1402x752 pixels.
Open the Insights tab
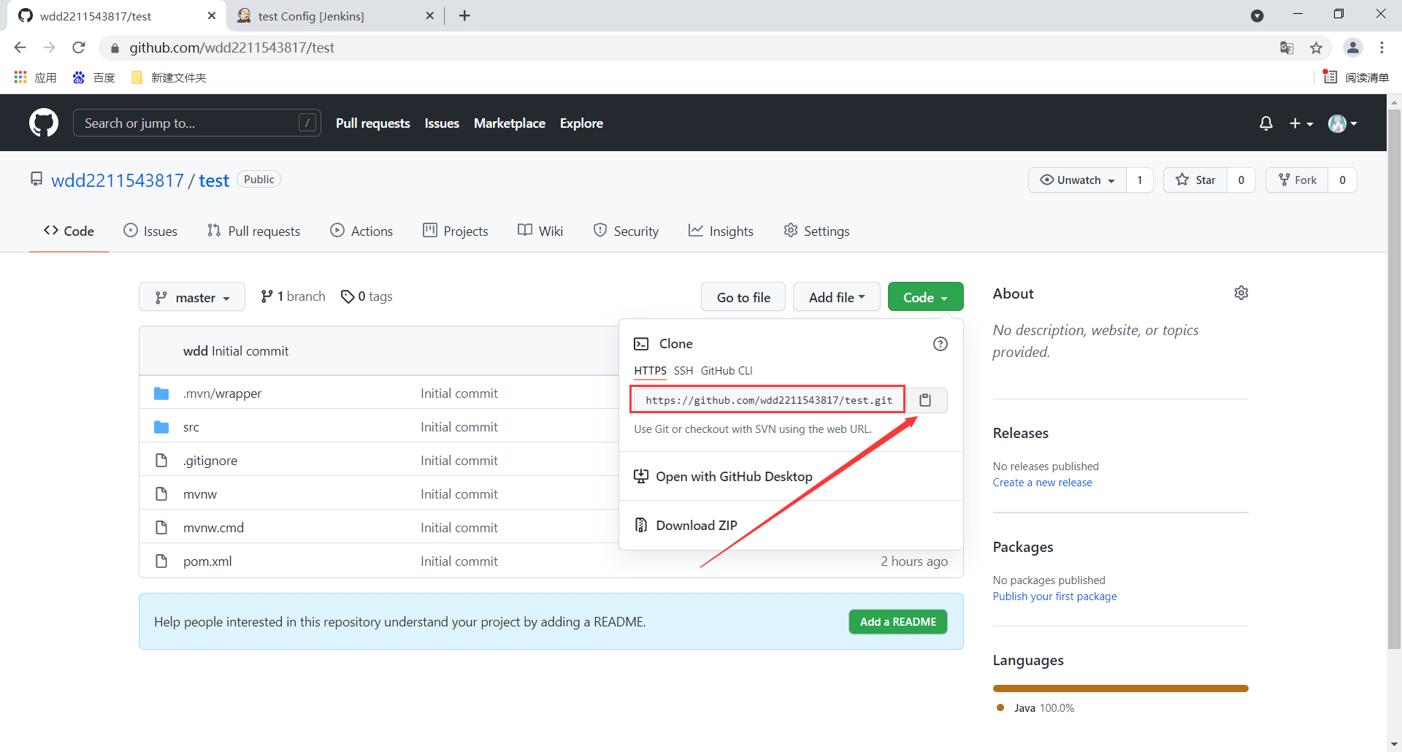coord(721,231)
